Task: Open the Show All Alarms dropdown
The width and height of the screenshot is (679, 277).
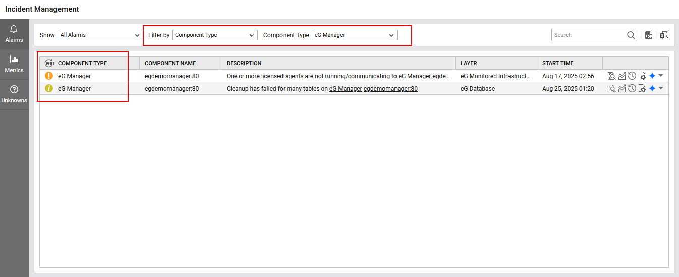Action: 99,35
